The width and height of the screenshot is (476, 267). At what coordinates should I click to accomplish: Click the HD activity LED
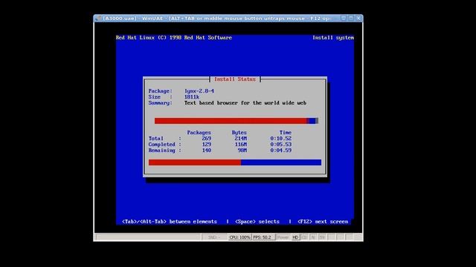[295, 237]
